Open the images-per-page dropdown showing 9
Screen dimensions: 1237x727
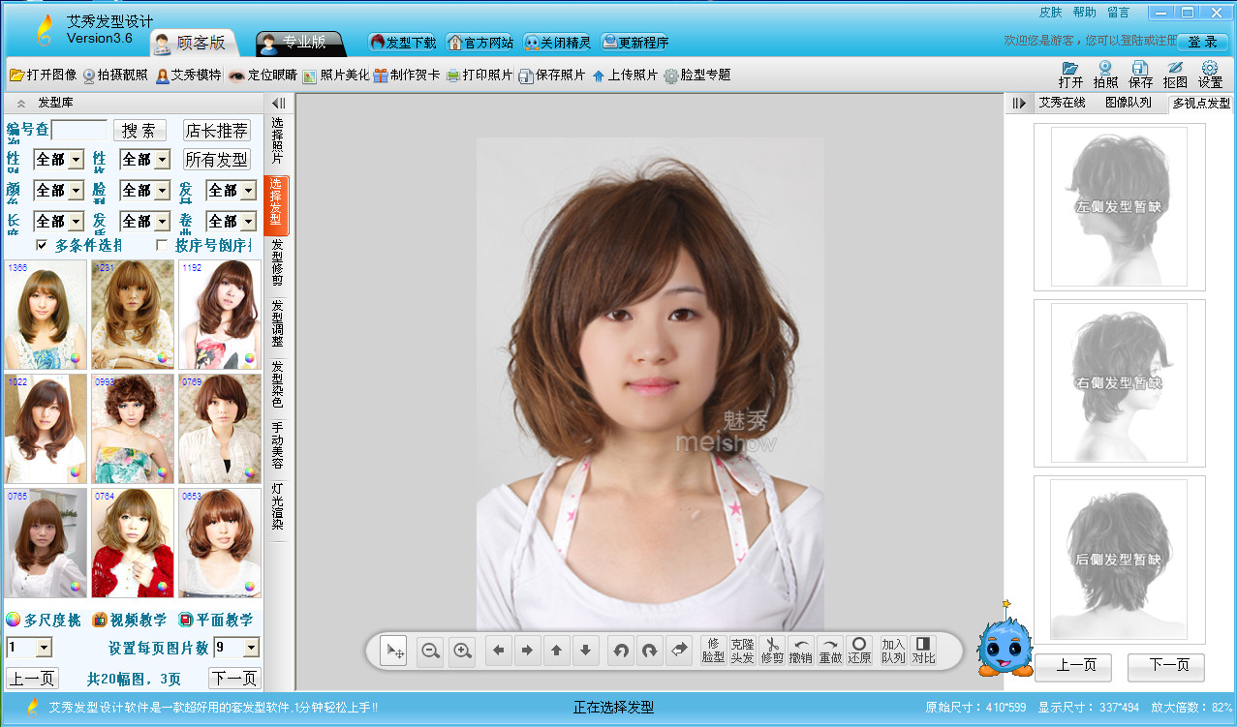coord(251,648)
